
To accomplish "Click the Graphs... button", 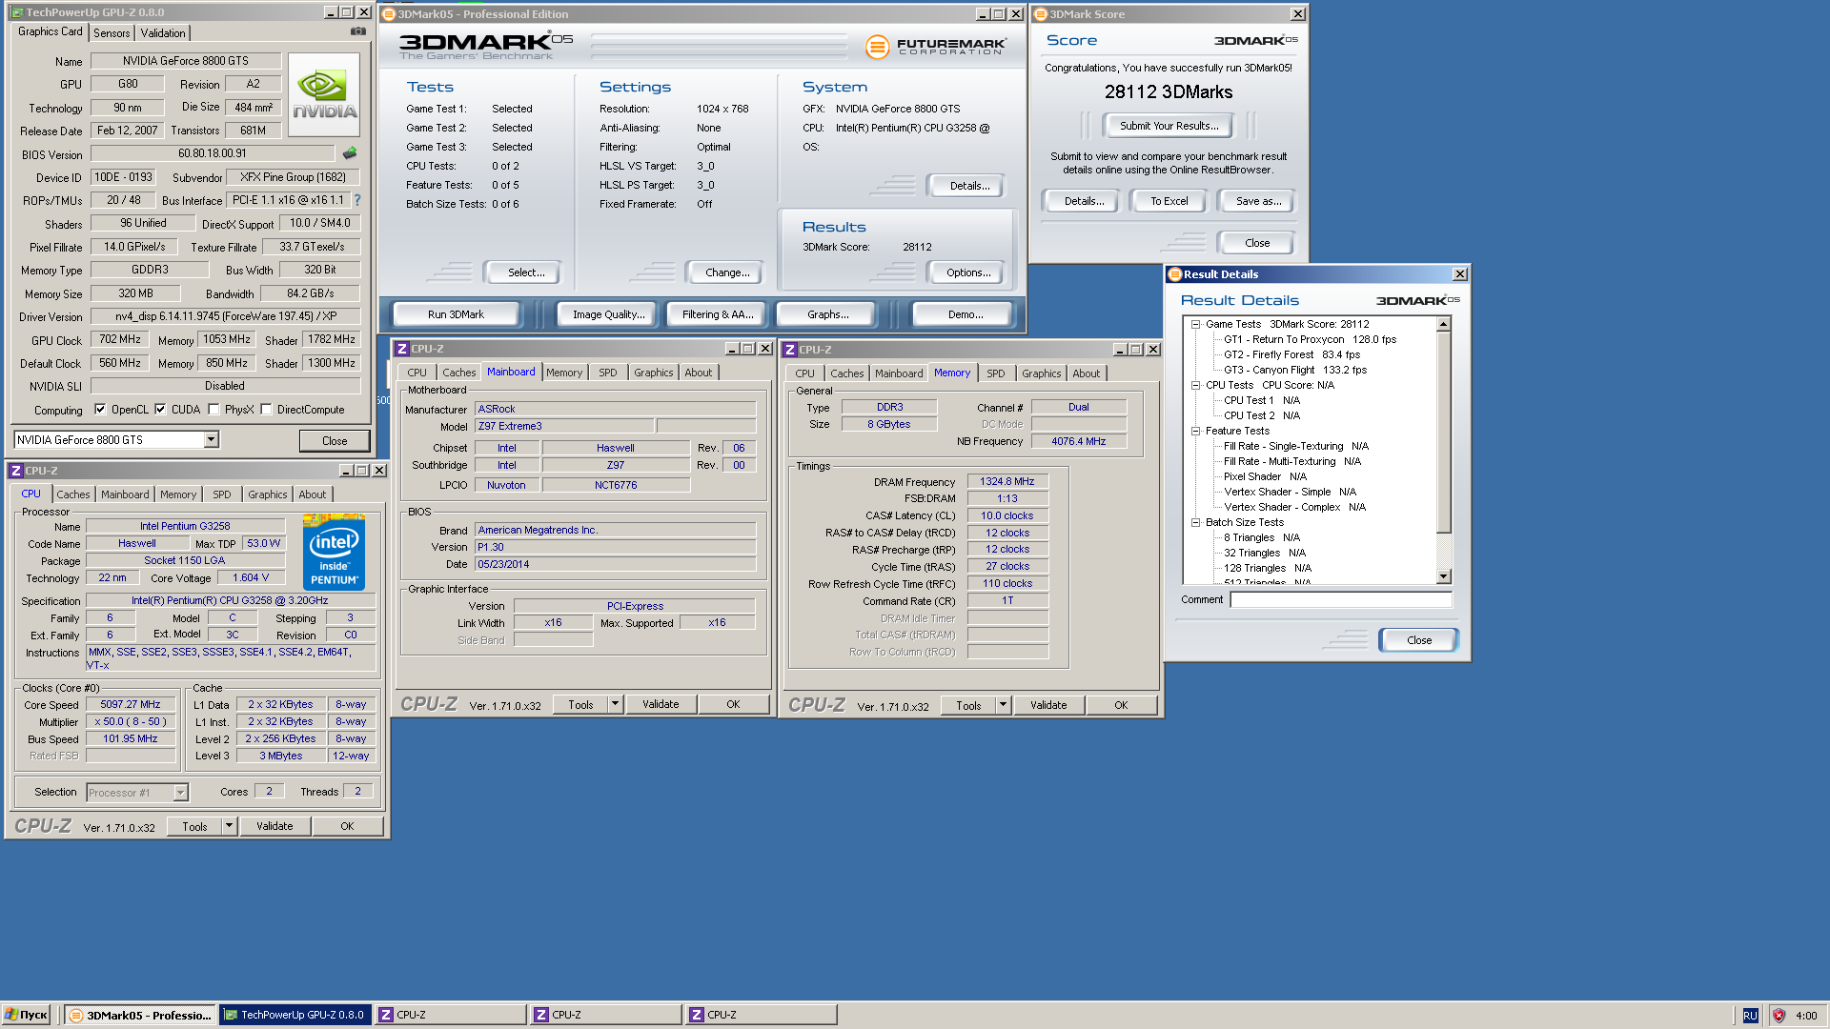I will coord(827,314).
